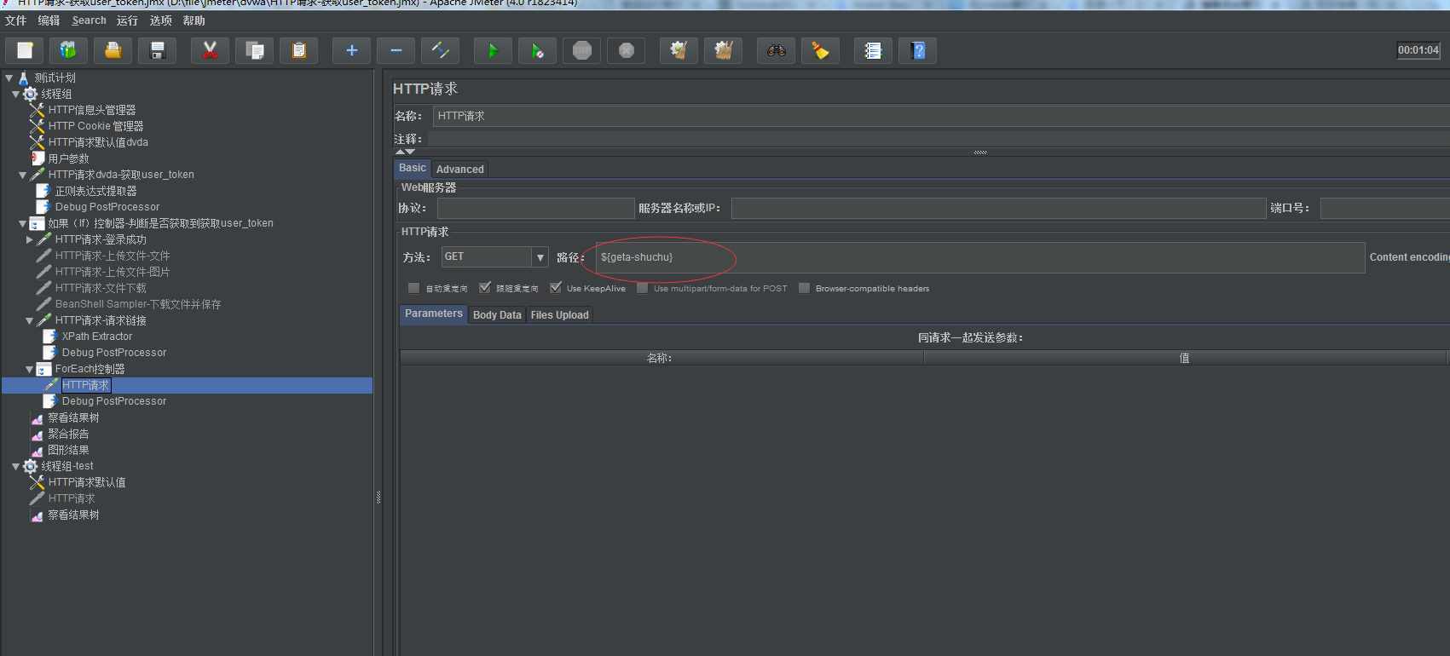
Task: Select the Parameters tab
Action: coord(433,314)
